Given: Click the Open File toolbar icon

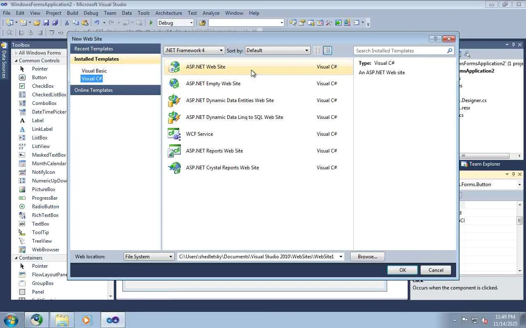Looking at the screenshot, I should 37,23.
